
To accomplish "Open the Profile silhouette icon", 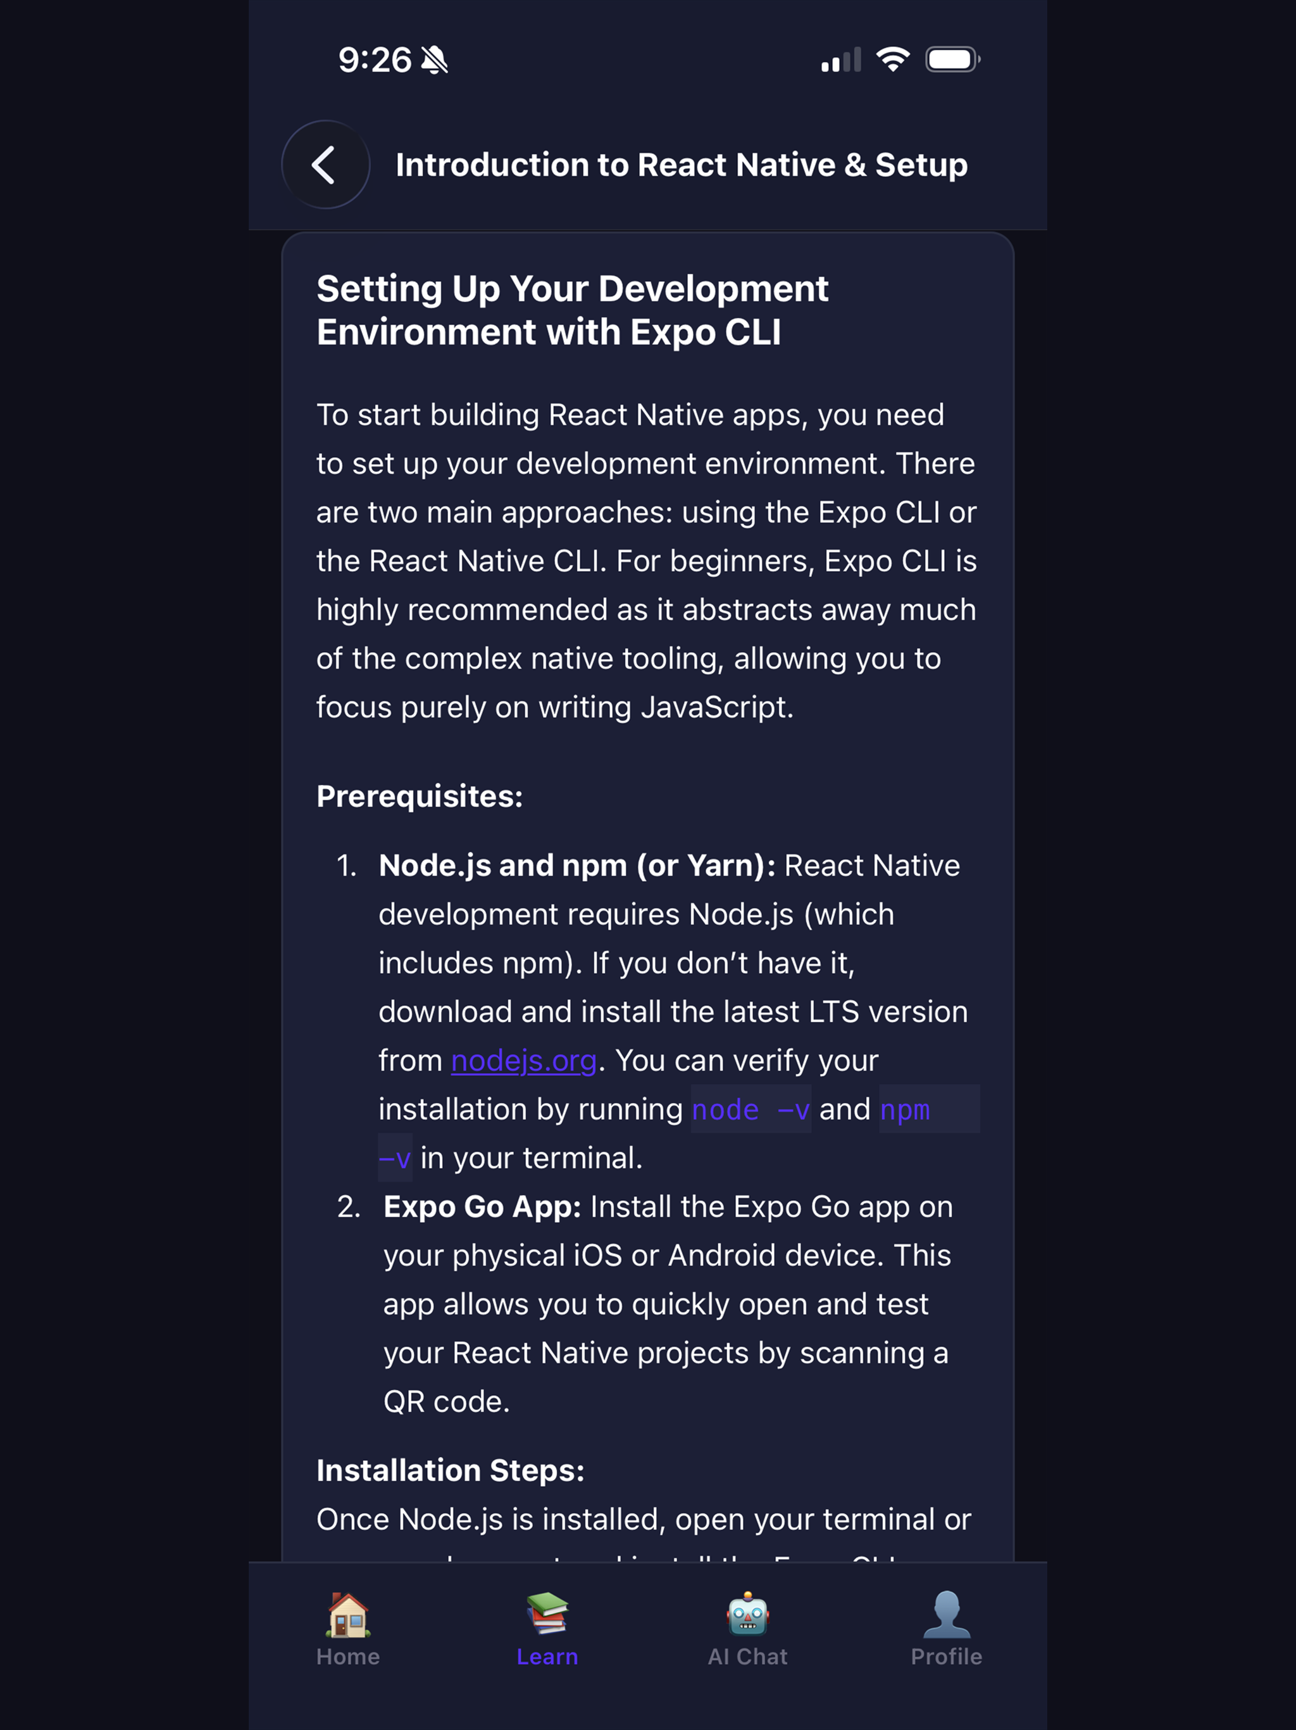I will (947, 1614).
